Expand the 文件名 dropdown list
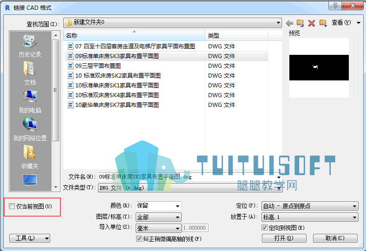This screenshot has height=251, width=366. click(279, 177)
